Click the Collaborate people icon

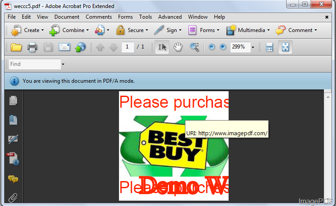tap(100, 30)
